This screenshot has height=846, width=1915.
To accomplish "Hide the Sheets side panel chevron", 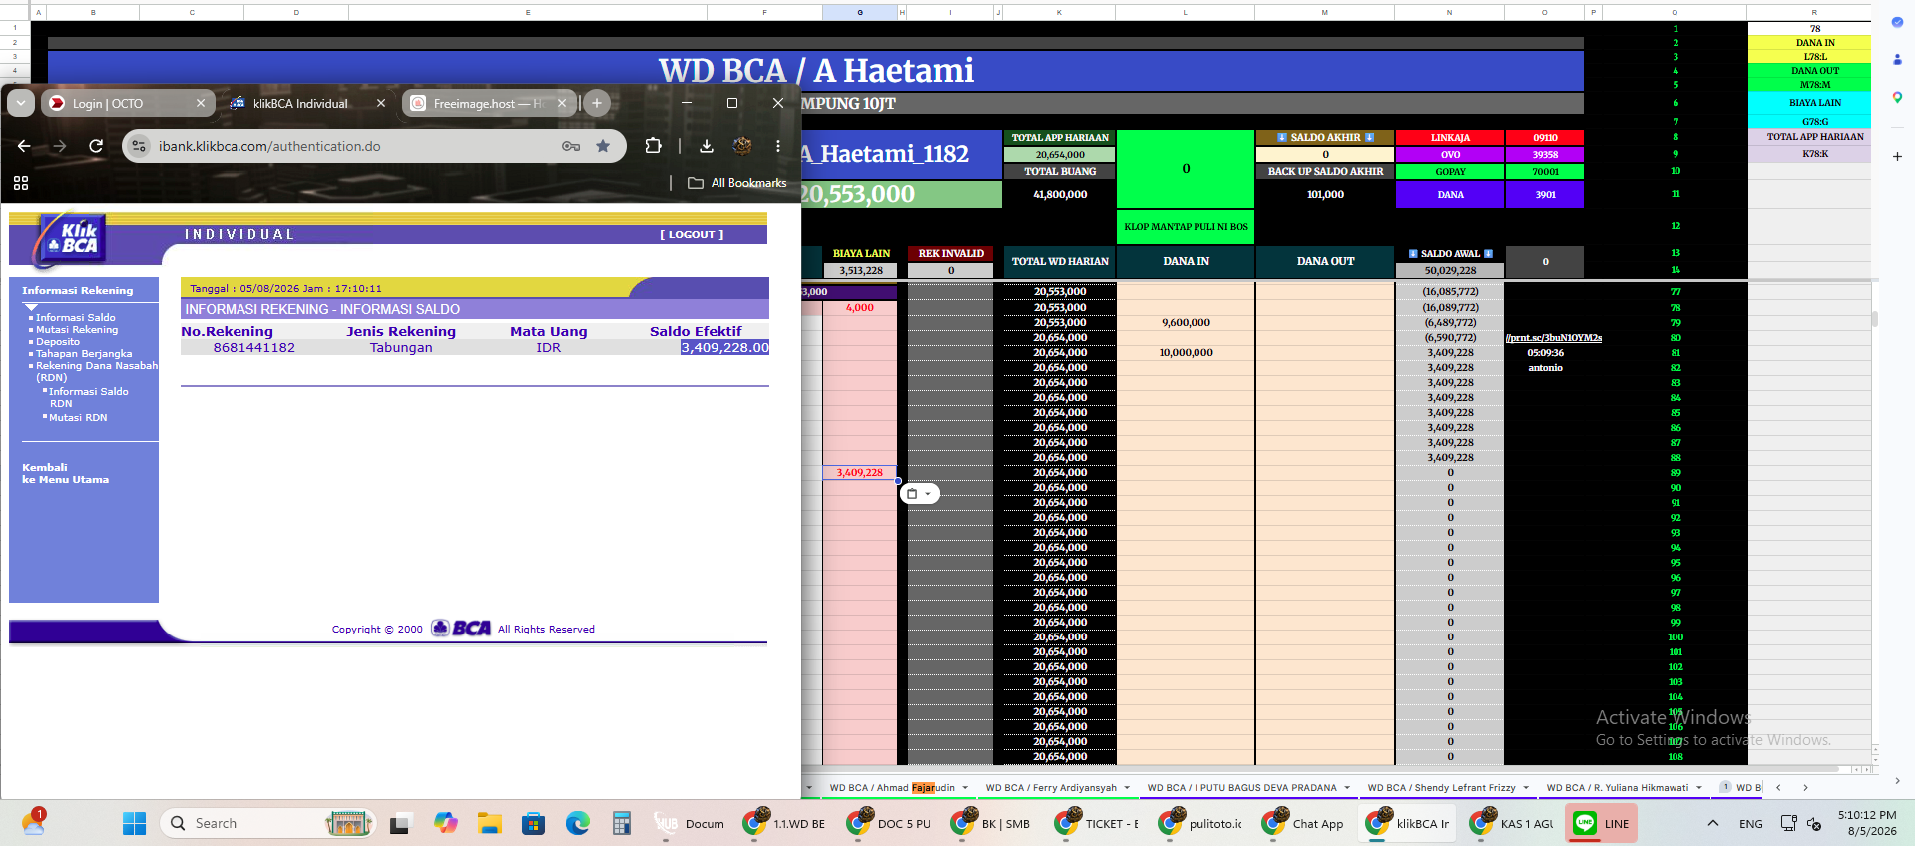I will [x=1897, y=781].
